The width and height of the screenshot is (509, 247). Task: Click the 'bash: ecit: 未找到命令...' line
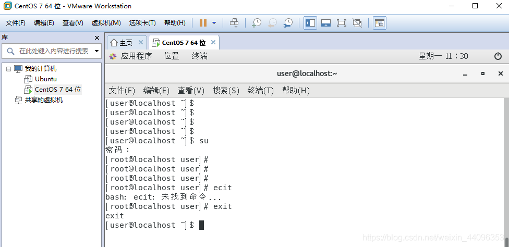coord(163,197)
